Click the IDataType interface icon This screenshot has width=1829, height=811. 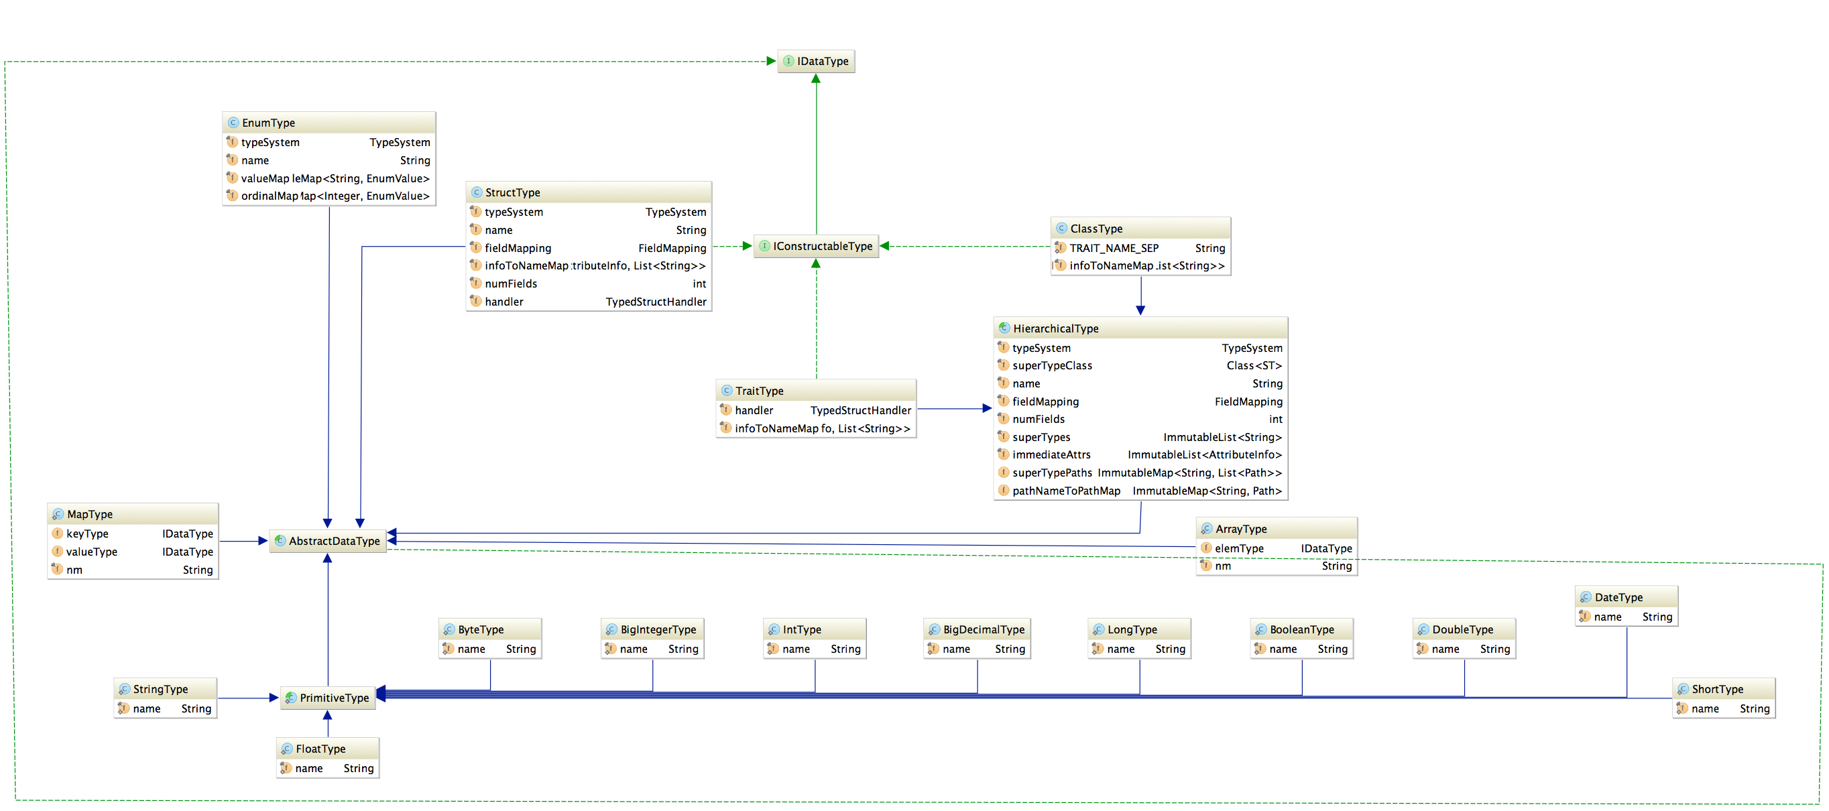click(788, 62)
